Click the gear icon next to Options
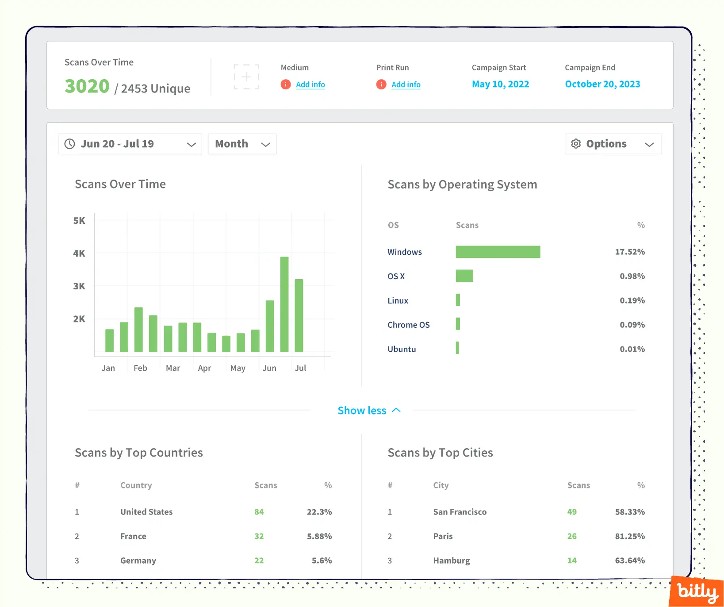724x607 pixels. (576, 144)
